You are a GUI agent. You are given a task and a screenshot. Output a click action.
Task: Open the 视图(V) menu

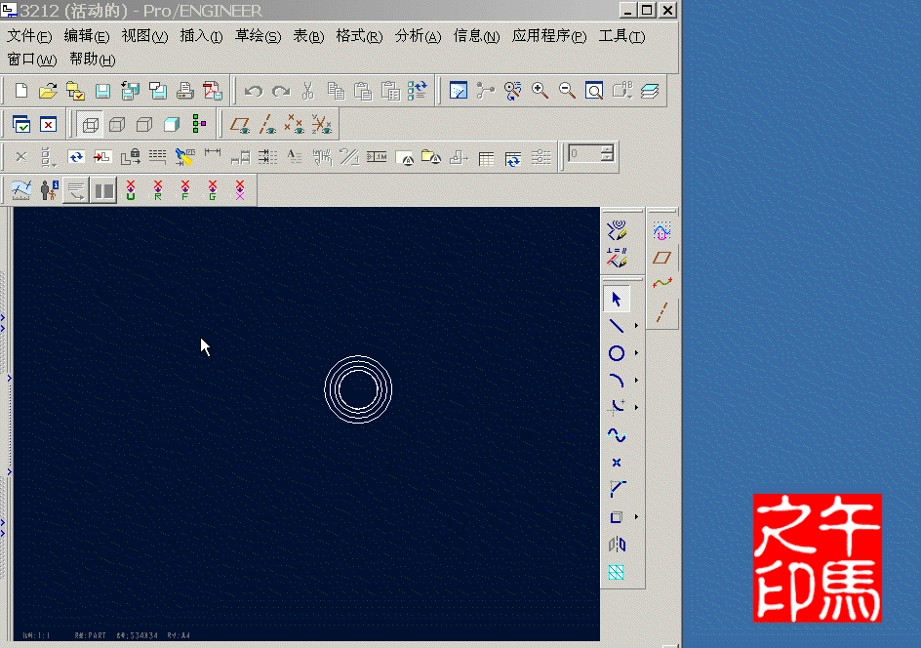pyautogui.click(x=144, y=36)
